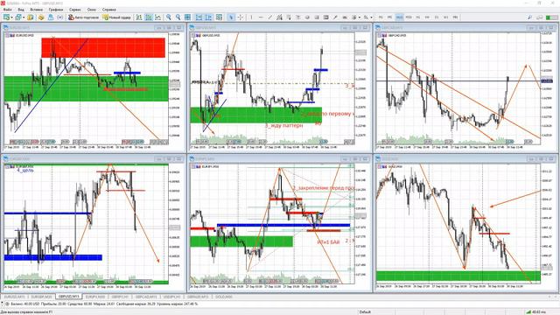
Task: Toggle chart auto scroll
Action: tap(199, 17)
